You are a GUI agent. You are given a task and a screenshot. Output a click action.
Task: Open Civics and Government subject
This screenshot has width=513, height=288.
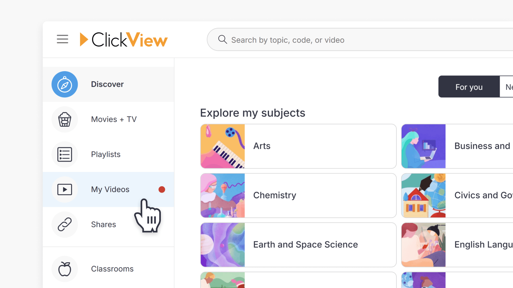point(481,195)
